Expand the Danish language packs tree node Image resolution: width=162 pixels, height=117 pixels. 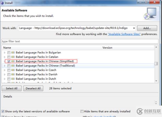click(4, 74)
